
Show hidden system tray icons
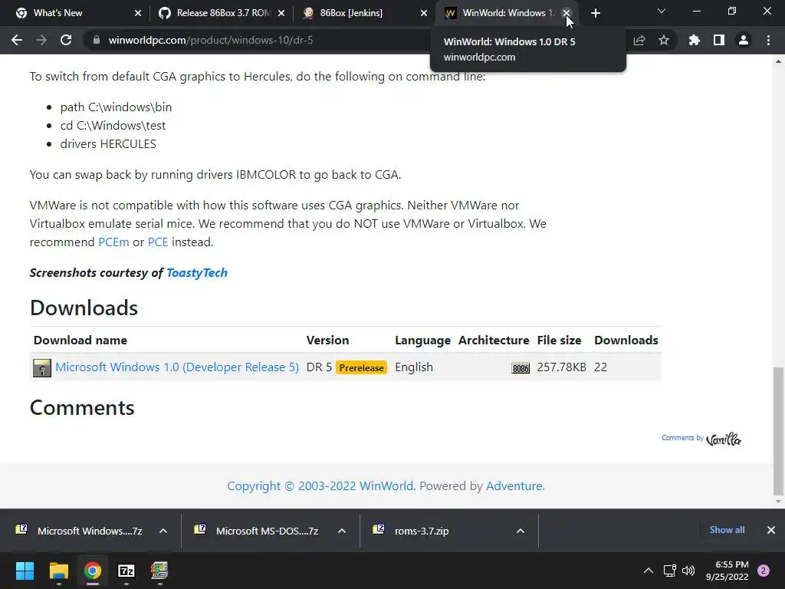[x=649, y=571]
